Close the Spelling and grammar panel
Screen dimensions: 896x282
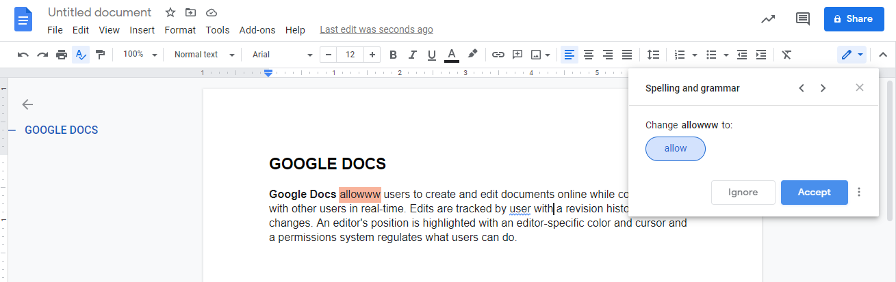pyautogui.click(x=860, y=87)
